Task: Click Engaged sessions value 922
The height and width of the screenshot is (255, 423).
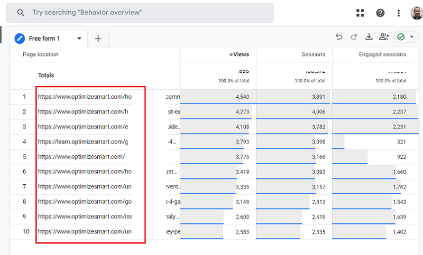Action: tap(401, 157)
